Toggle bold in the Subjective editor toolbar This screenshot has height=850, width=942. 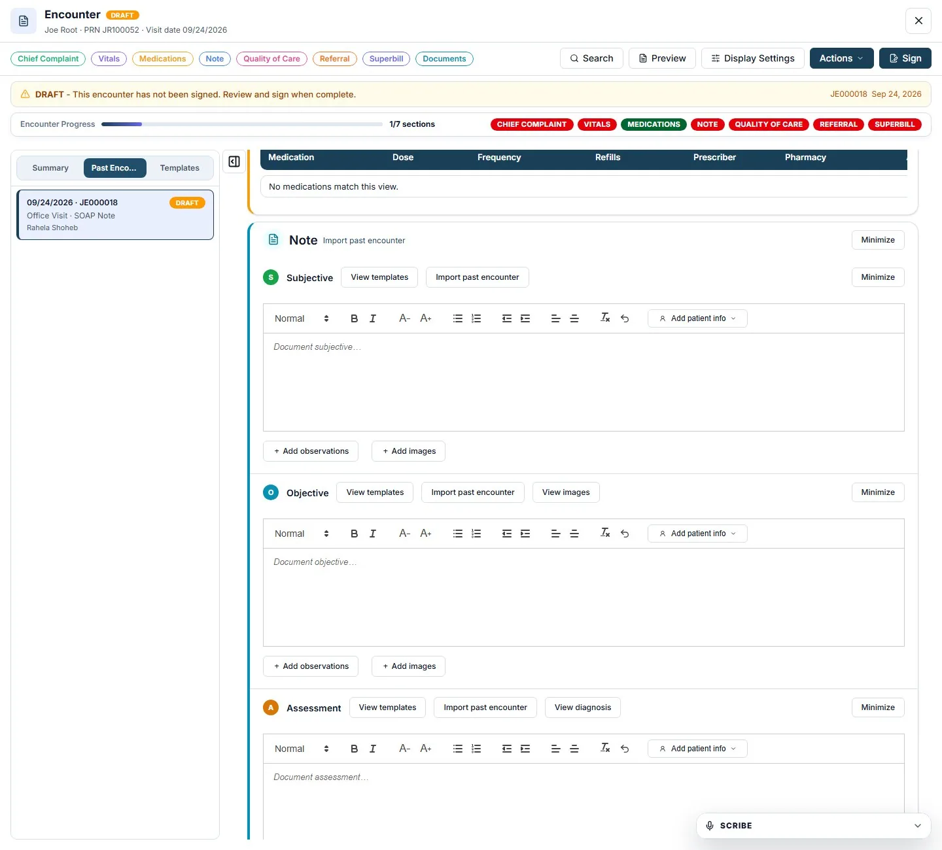tap(354, 318)
